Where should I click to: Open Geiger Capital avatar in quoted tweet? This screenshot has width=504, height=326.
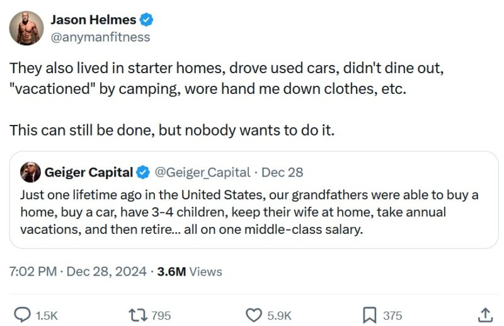click(x=30, y=172)
